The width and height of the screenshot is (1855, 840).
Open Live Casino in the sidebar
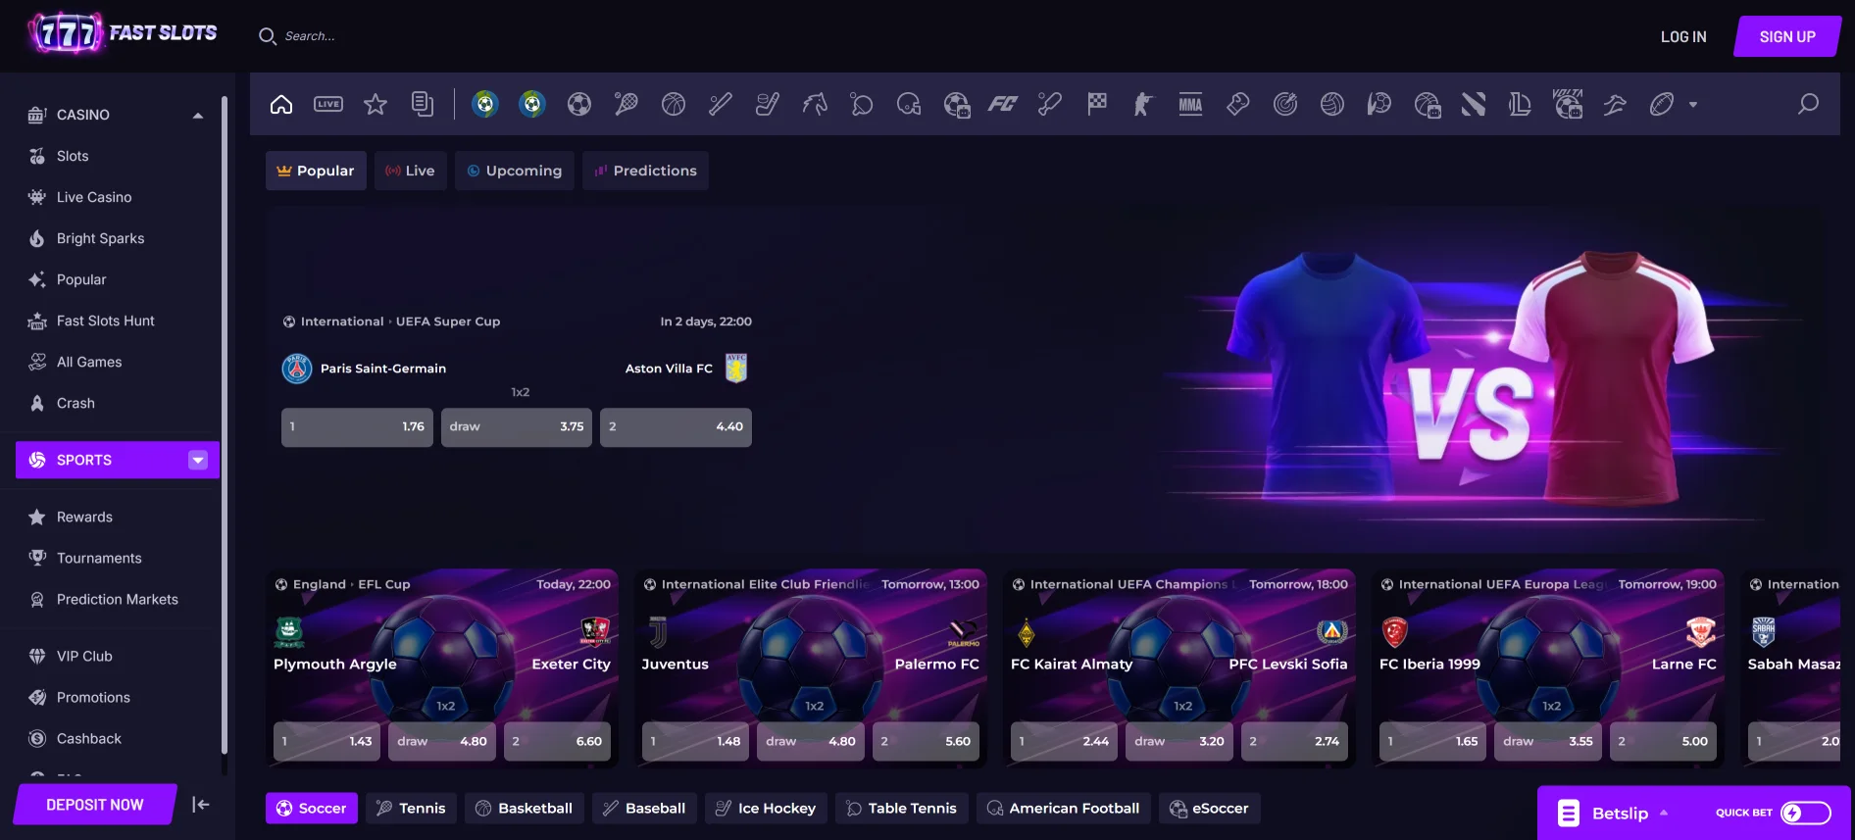click(94, 197)
